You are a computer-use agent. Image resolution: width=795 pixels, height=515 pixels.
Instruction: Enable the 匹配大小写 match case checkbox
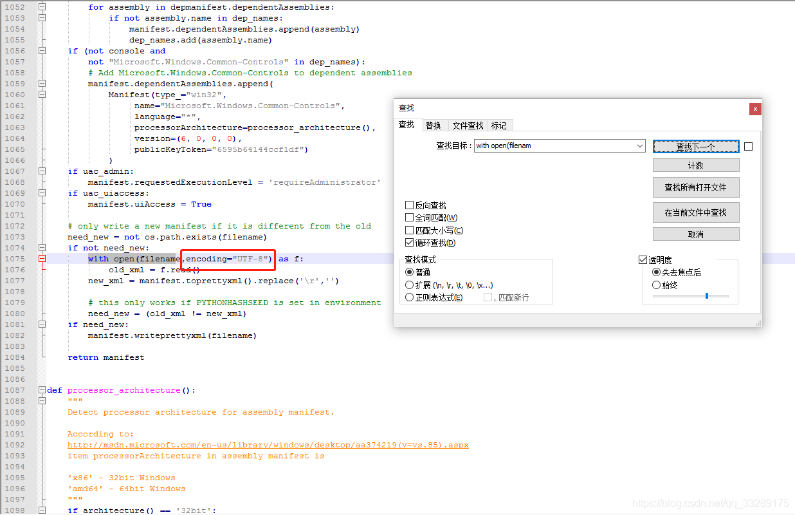[409, 229]
